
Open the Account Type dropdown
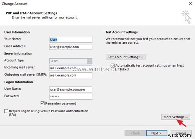click(x=71, y=61)
